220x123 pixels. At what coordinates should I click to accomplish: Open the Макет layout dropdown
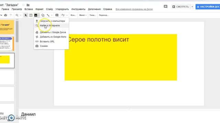[83, 15]
